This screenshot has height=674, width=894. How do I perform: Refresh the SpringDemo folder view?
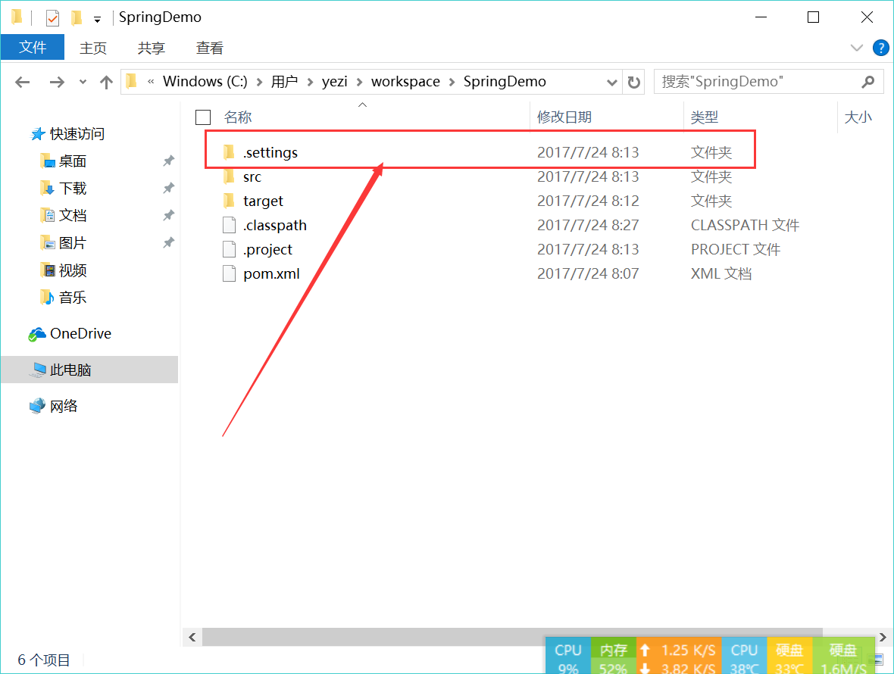[634, 82]
